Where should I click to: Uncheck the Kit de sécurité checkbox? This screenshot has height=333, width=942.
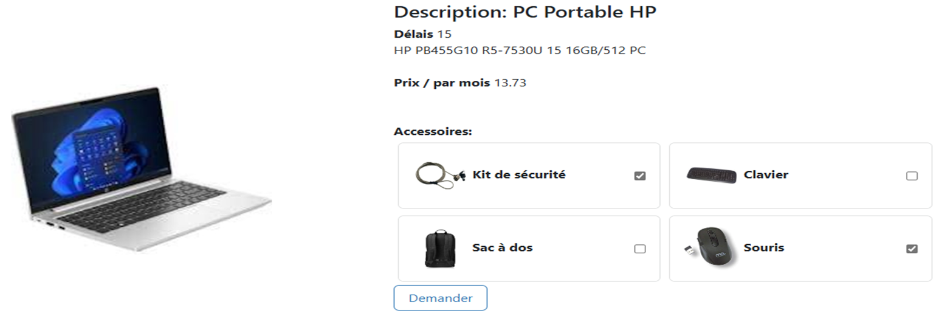(640, 176)
